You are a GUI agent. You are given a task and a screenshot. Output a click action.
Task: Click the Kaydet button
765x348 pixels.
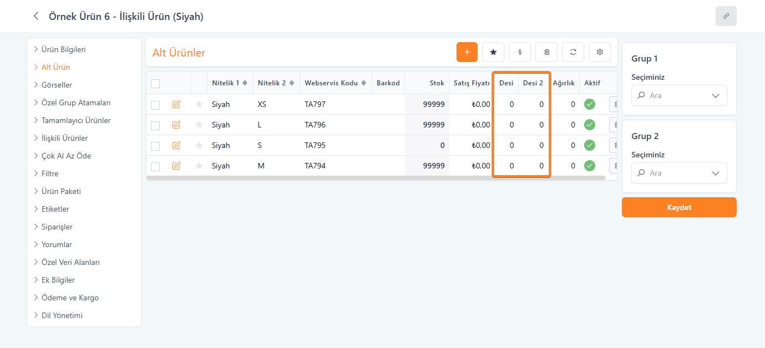click(679, 207)
